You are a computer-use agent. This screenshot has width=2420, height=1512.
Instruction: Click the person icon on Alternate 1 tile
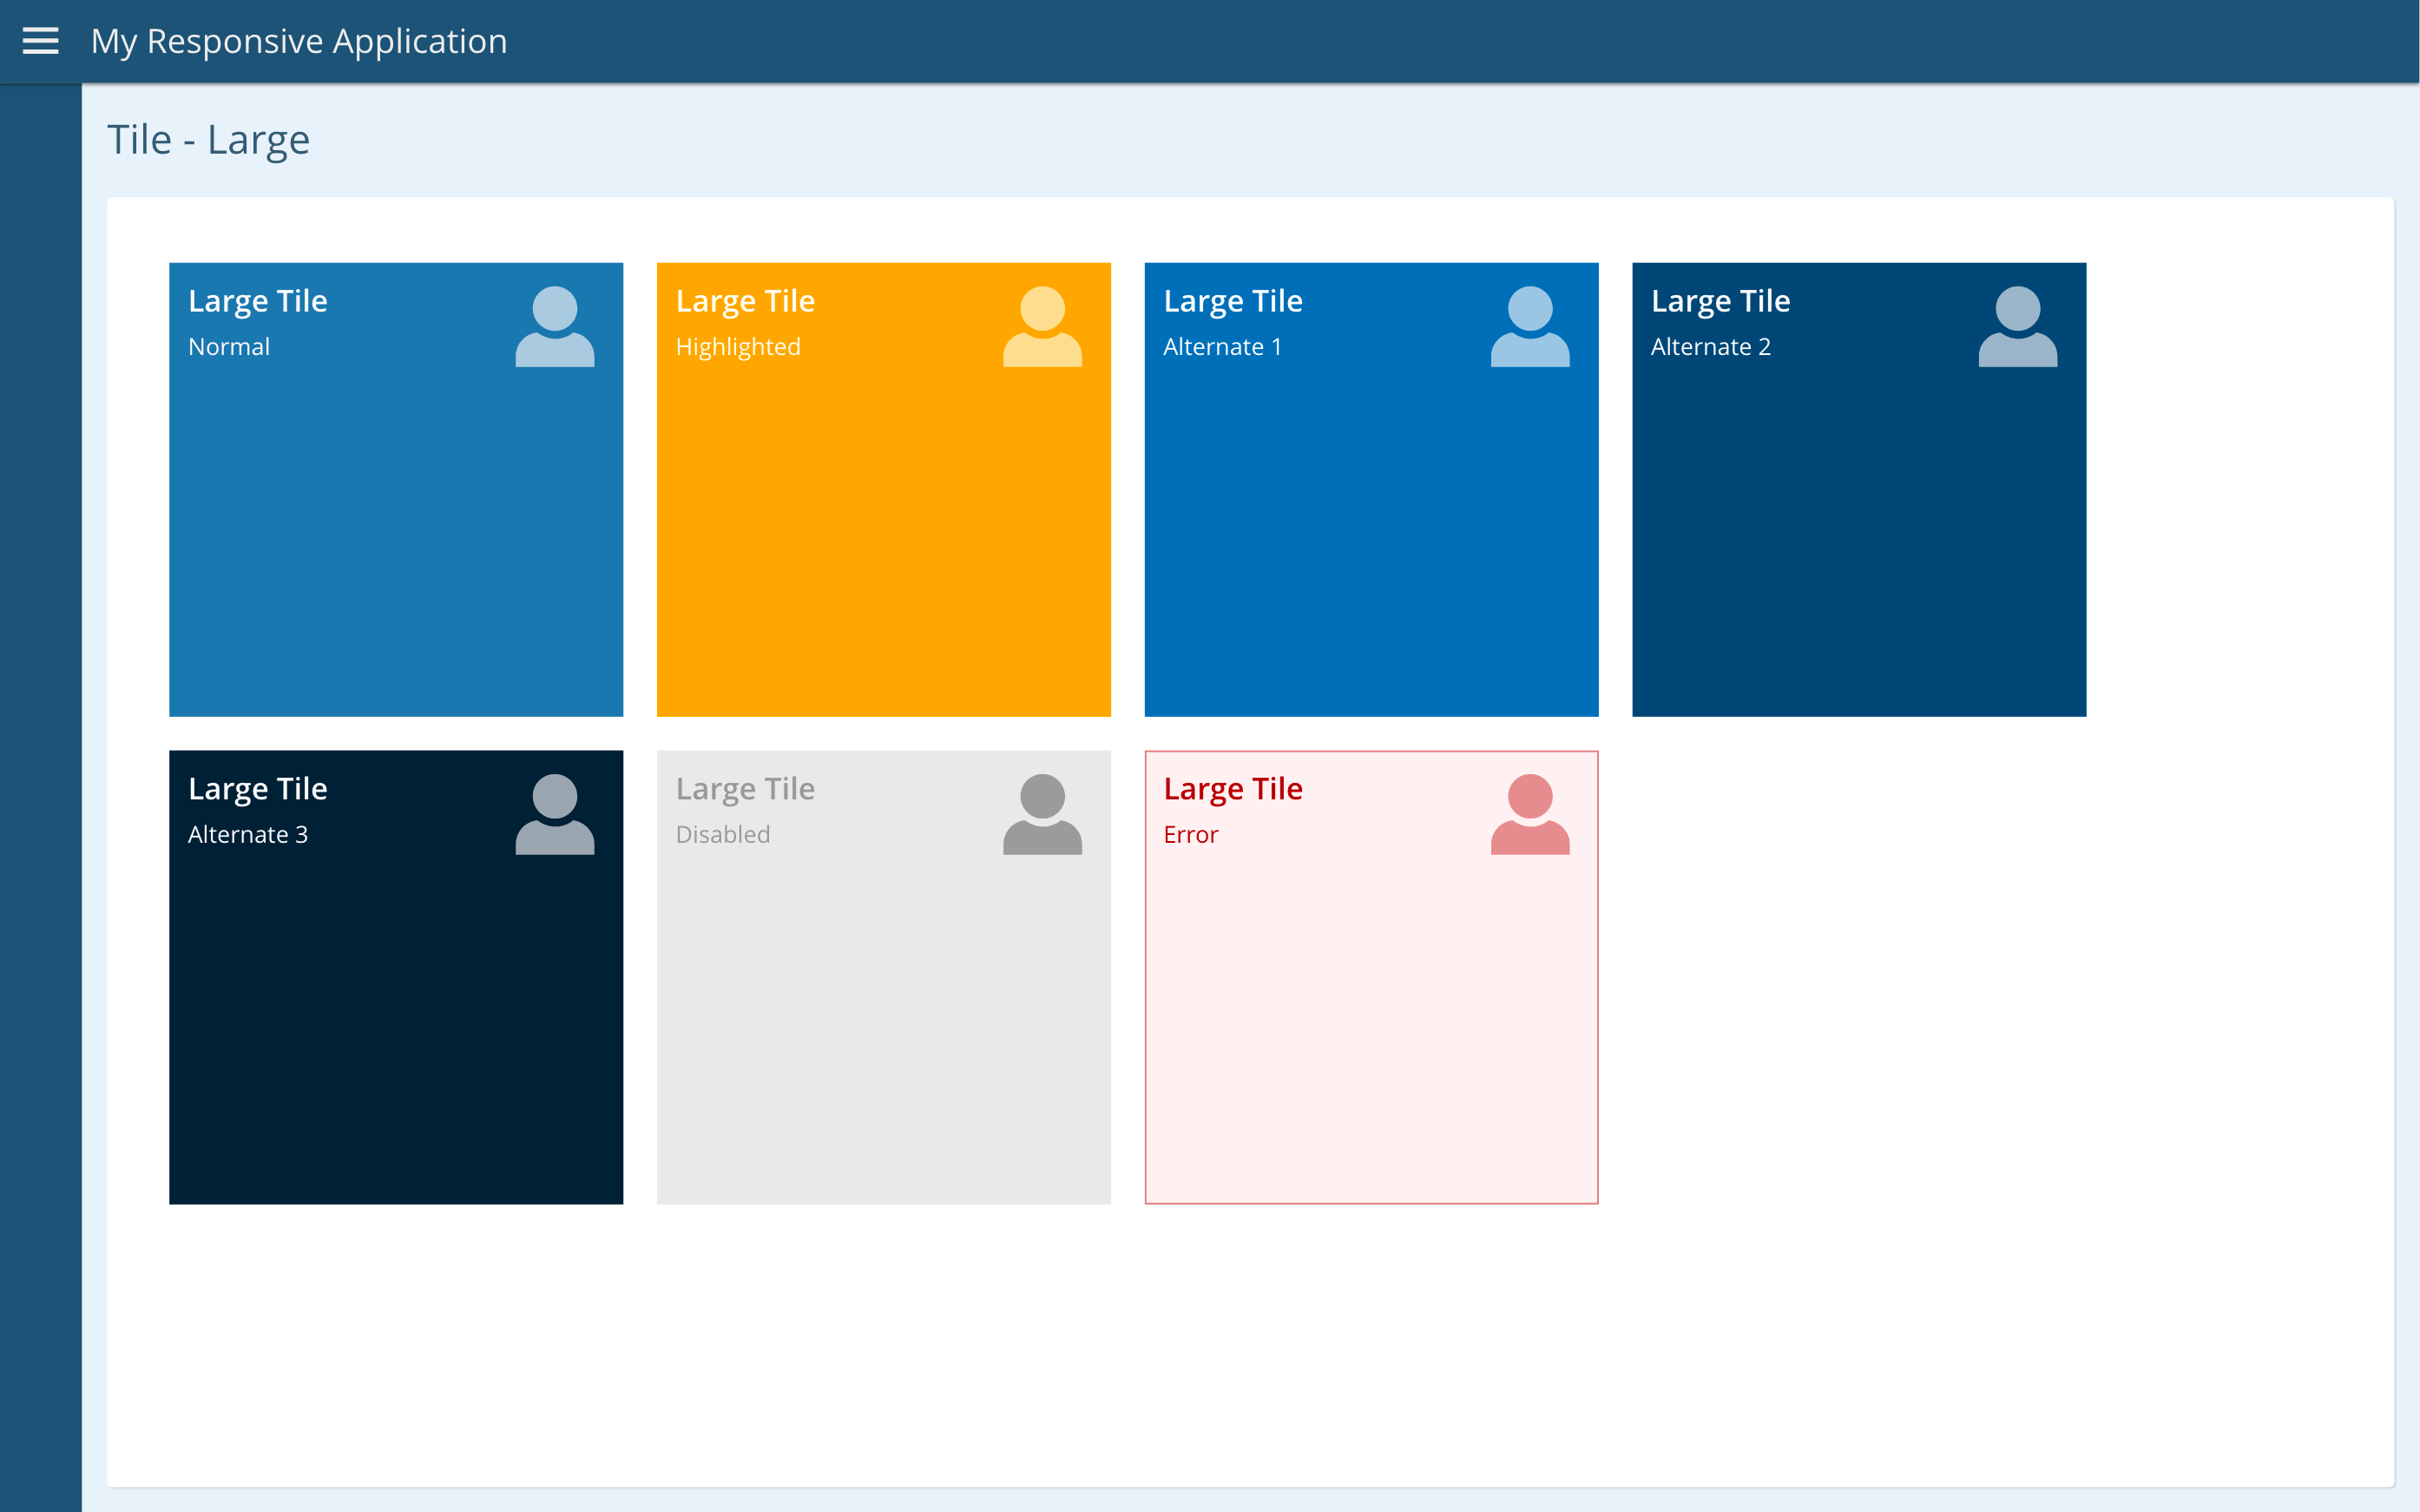[1530, 327]
